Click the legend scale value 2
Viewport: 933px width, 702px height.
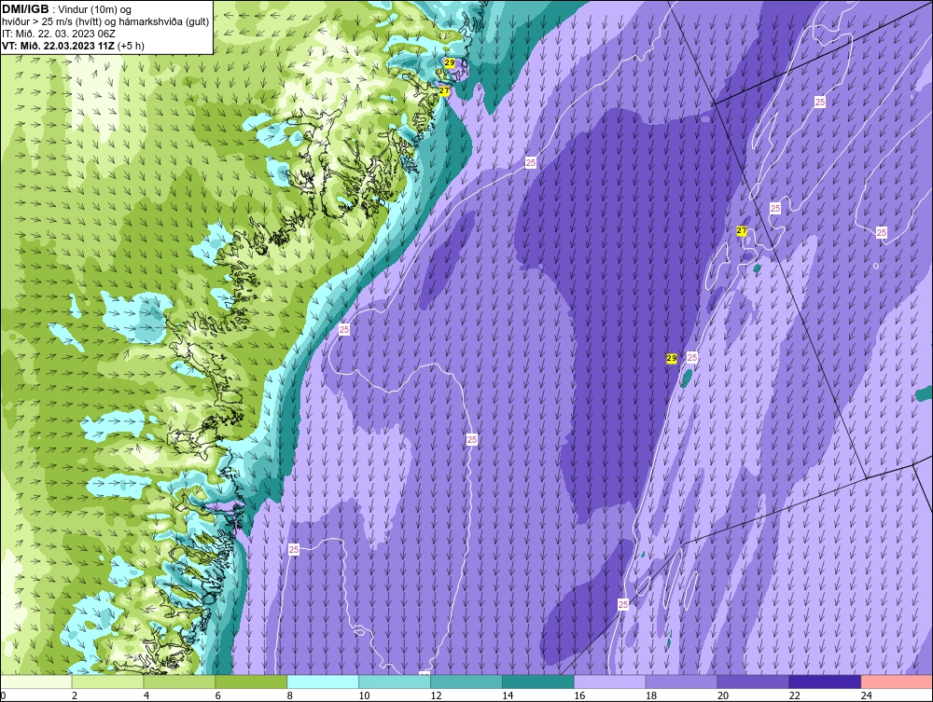tap(75, 695)
